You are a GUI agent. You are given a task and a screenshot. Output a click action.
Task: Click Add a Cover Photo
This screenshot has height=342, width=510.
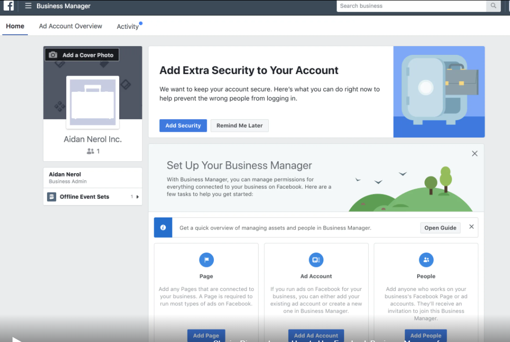82,55
